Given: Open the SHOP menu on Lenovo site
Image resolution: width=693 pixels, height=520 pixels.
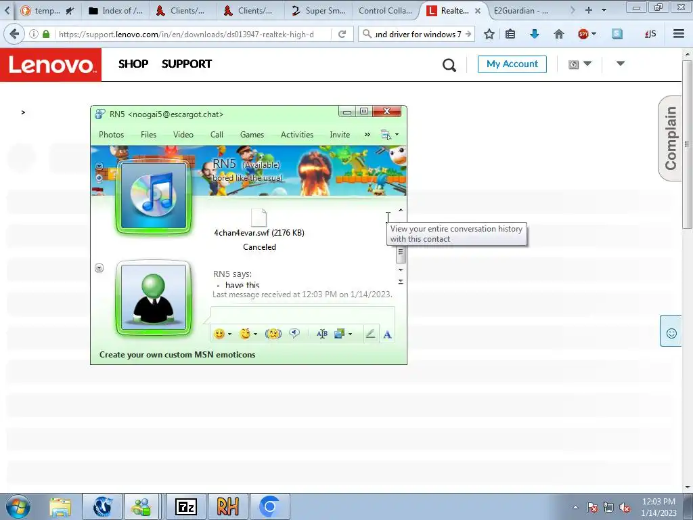Looking at the screenshot, I should [133, 64].
